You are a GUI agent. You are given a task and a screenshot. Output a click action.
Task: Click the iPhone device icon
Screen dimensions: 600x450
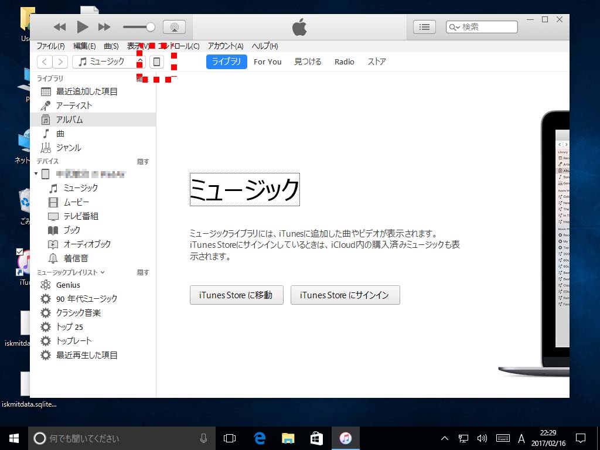click(156, 62)
